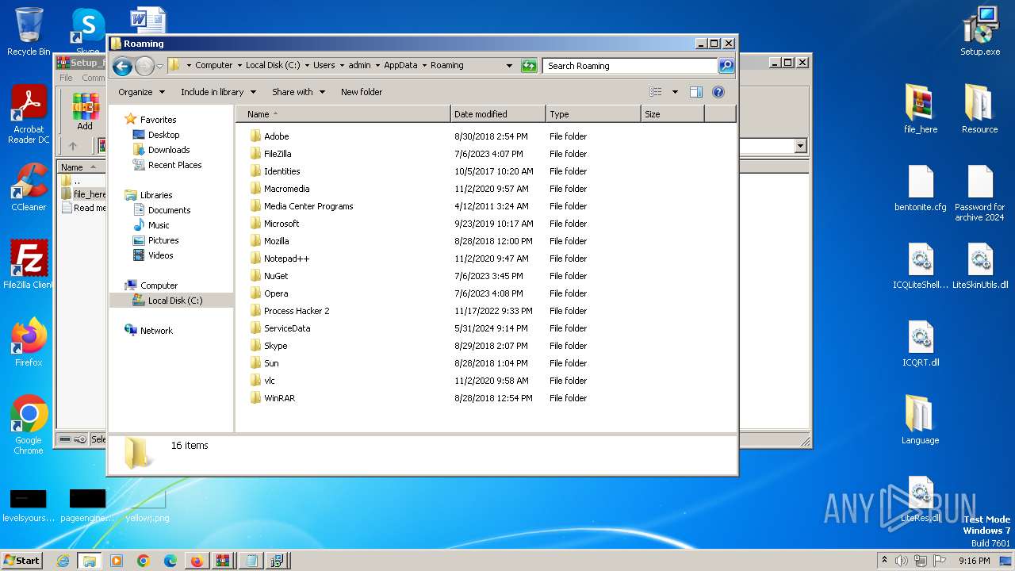Toggle the preview pane icon
This screenshot has height=571, width=1015.
tap(695, 92)
